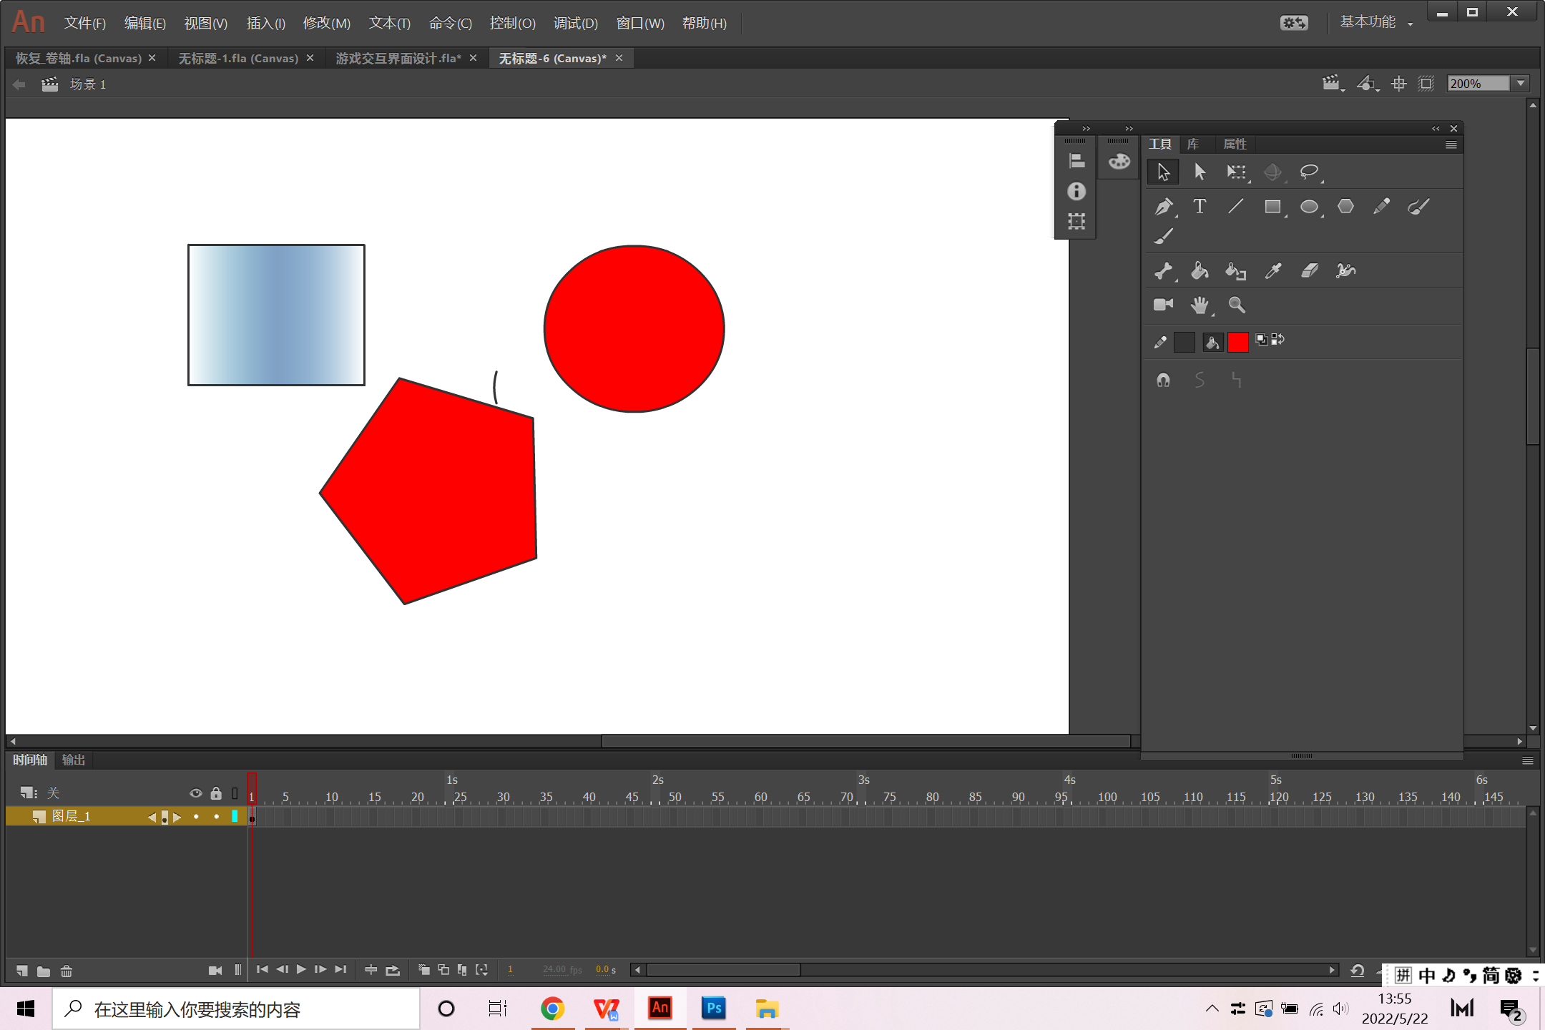Choose the Paint Bucket tool

tap(1200, 270)
